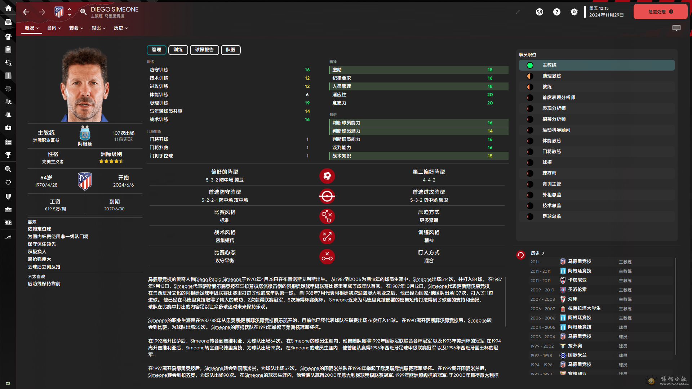Open the Staff people icon in sidebar
The width and height of the screenshot is (692, 389).
coord(8,102)
